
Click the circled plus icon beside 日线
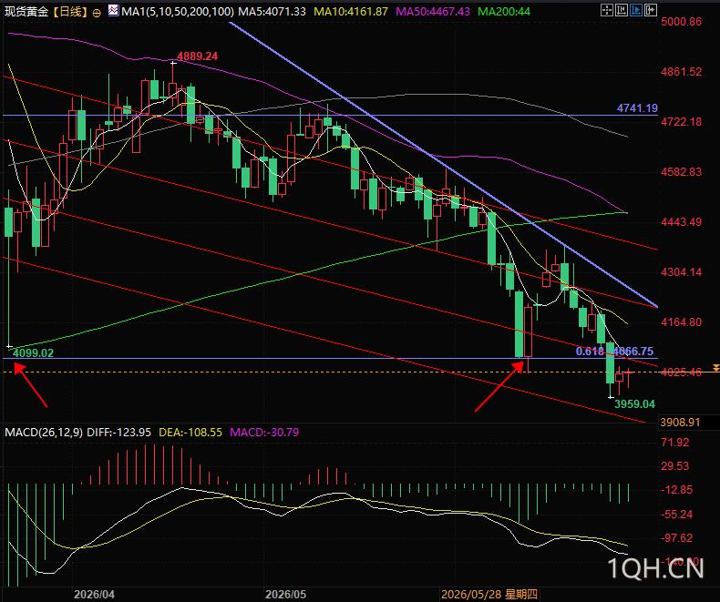[97, 14]
